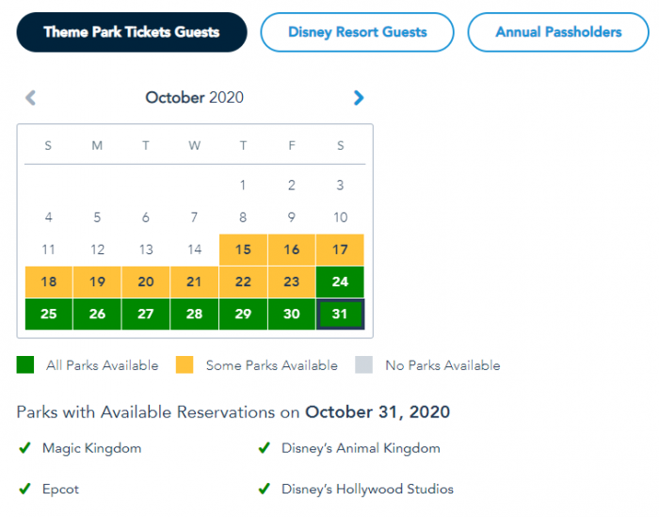
Task: Choose October 27 on the calendar
Action: coord(145,314)
